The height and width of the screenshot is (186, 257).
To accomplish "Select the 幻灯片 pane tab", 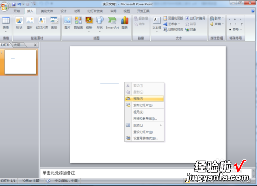I will pyautogui.click(x=5, y=45).
